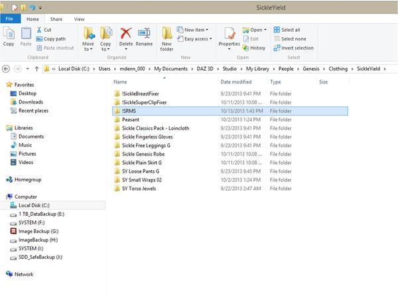Switch to the Home ribbon tab
The height and width of the screenshot is (296, 398).
[33, 19]
